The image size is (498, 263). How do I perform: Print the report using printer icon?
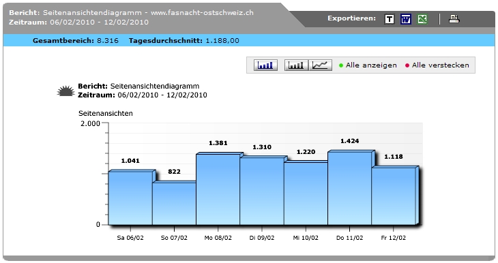tap(454, 19)
